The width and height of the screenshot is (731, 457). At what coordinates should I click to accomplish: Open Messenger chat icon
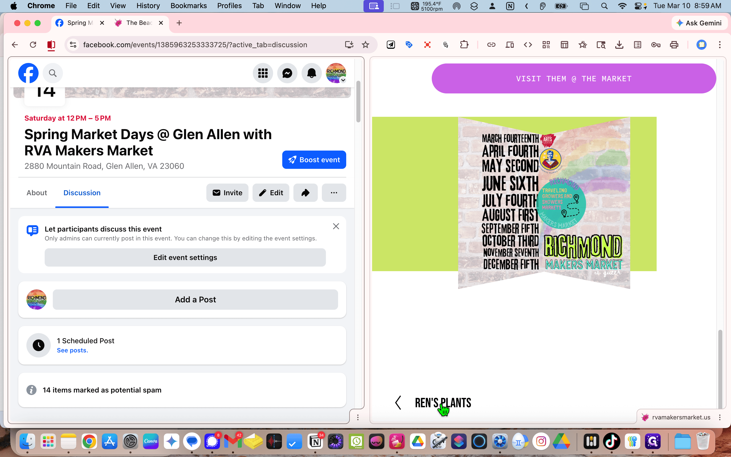pyautogui.click(x=287, y=73)
